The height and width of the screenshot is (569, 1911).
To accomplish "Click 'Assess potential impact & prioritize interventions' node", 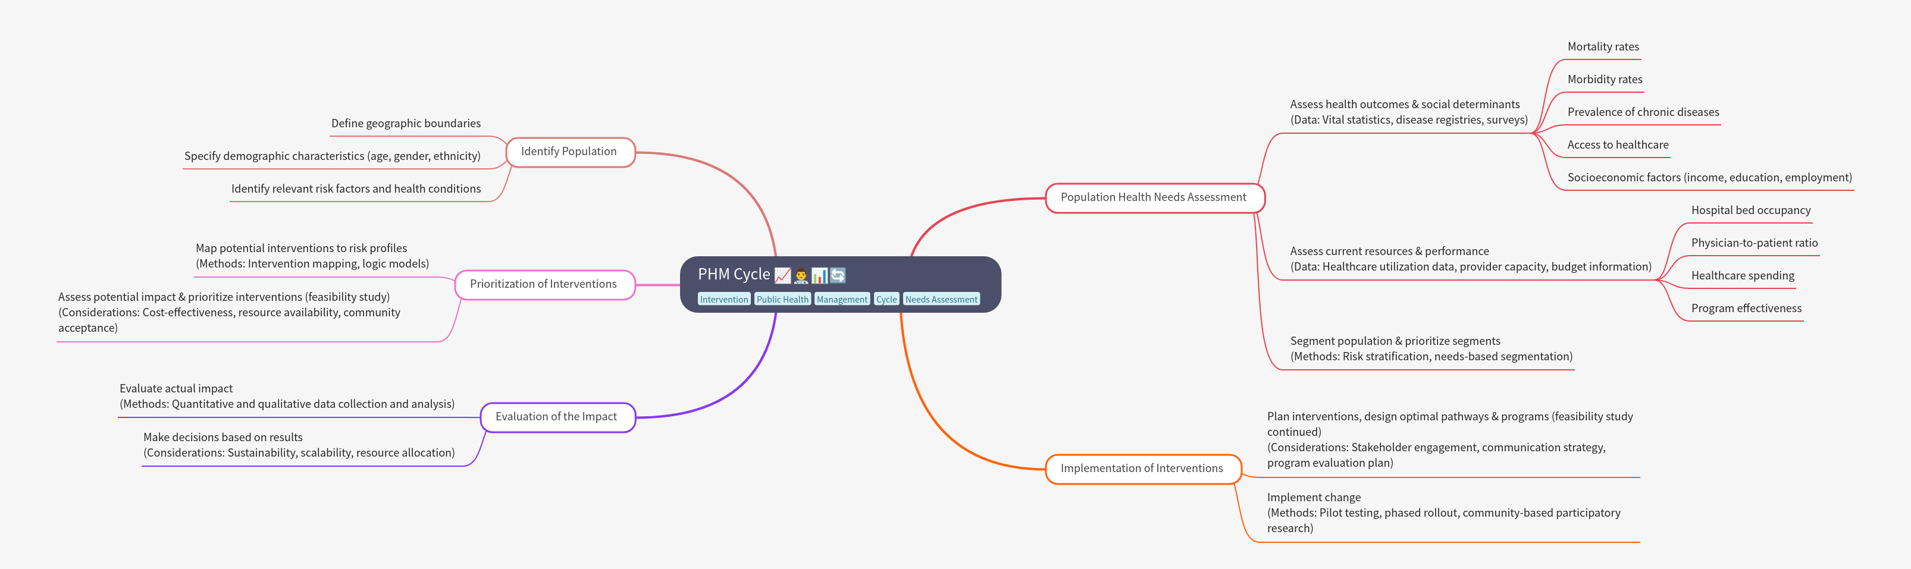I will point(229,312).
